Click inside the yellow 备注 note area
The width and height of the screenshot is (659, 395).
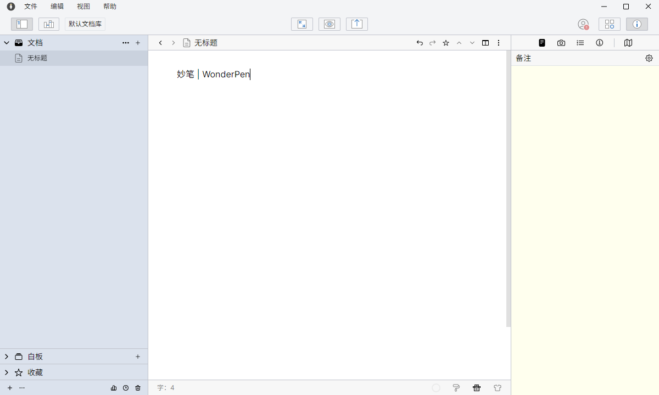coord(585,230)
